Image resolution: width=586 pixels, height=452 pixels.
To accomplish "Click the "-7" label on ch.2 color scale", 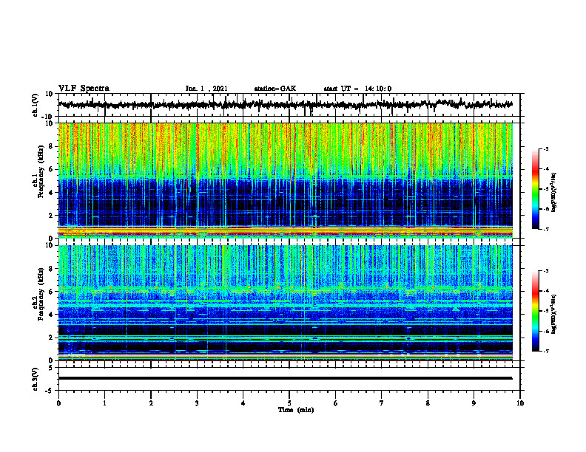I will pos(546,352).
